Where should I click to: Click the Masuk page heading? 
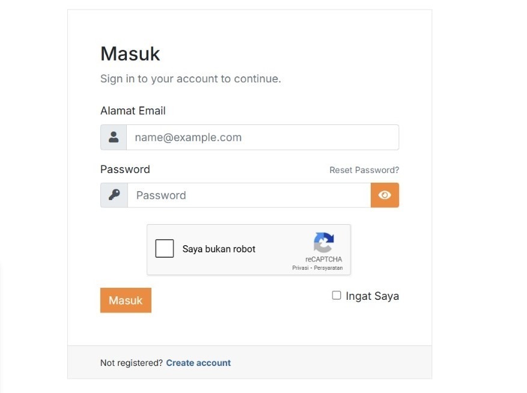[130, 53]
